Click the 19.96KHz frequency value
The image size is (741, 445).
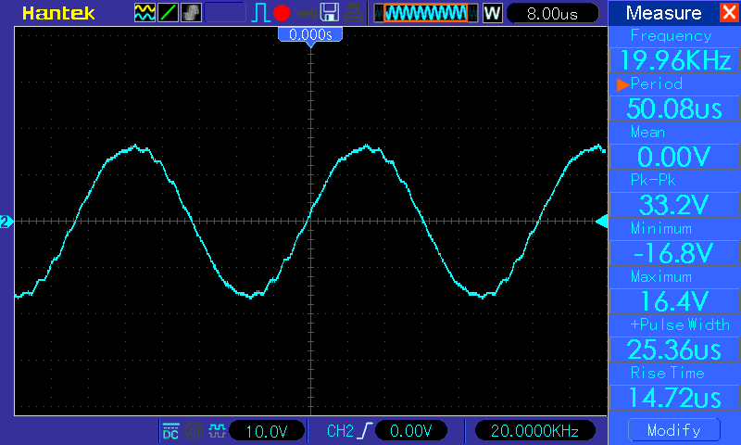point(675,60)
